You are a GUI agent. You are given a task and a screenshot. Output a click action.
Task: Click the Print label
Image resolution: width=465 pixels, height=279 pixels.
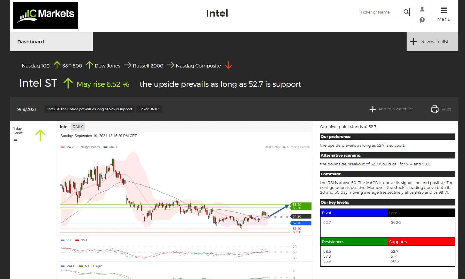(x=446, y=109)
